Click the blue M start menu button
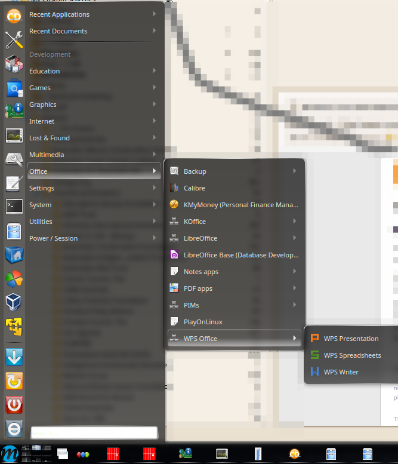The image size is (398, 464). (x=10, y=453)
